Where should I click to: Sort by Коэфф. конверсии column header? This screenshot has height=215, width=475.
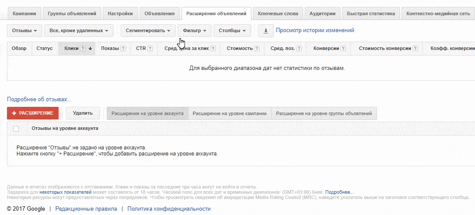449,49
